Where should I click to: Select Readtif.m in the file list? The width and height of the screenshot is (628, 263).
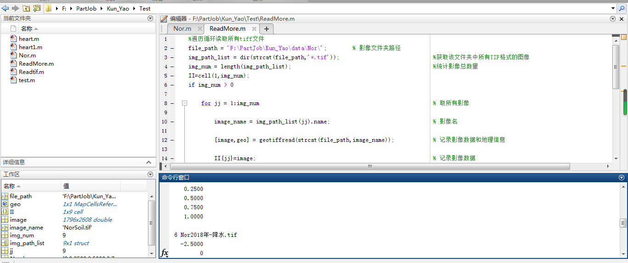31,72
